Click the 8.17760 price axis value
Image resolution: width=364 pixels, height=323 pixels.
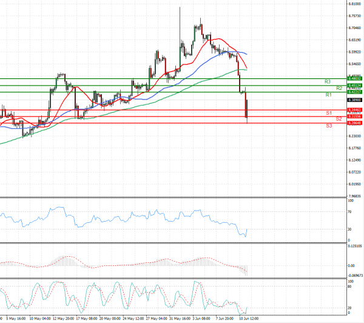(x=355, y=148)
